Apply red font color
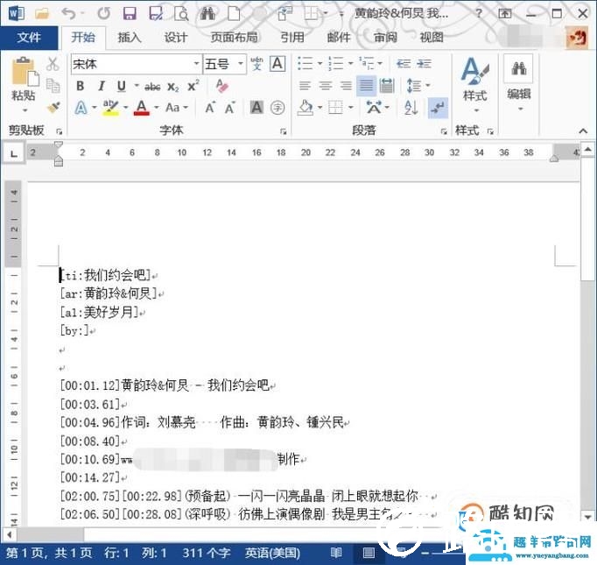Screen dimensions: 597x565 [x=141, y=108]
